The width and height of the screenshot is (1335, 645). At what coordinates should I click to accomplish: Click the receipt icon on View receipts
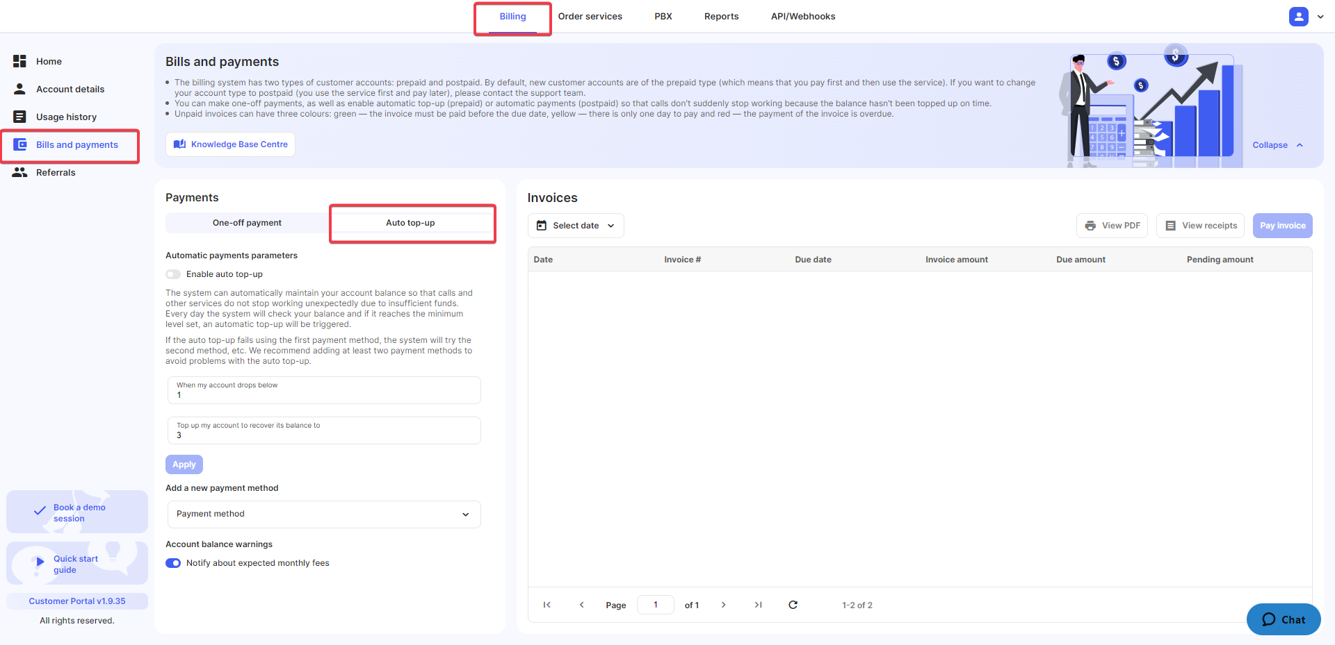[1170, 226]
